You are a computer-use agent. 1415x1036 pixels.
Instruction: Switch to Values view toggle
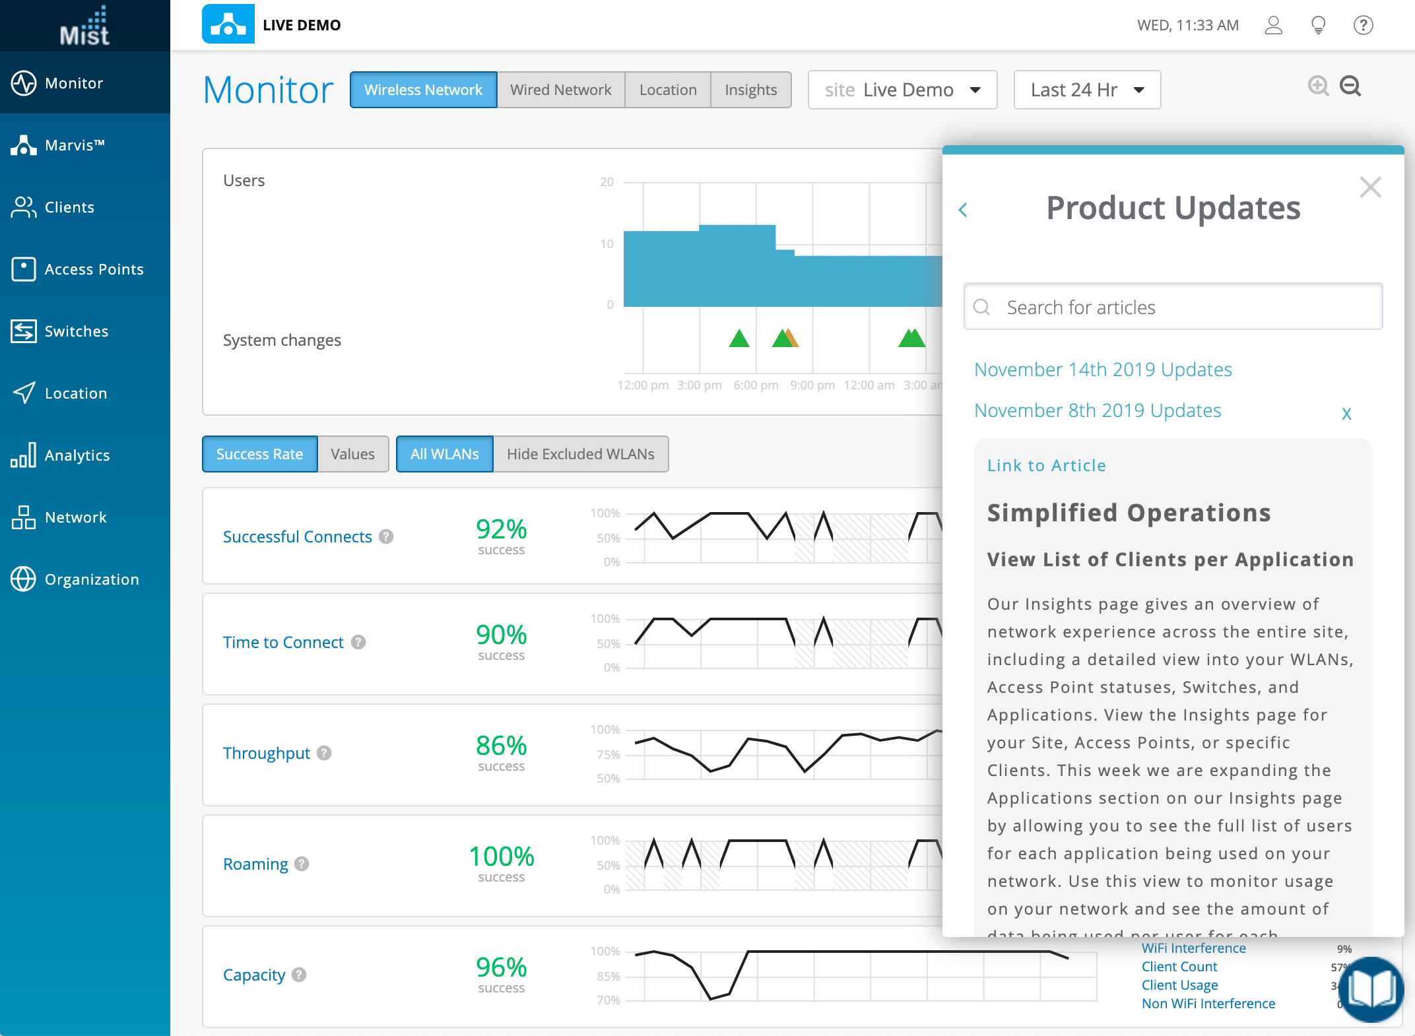(352, 454)
